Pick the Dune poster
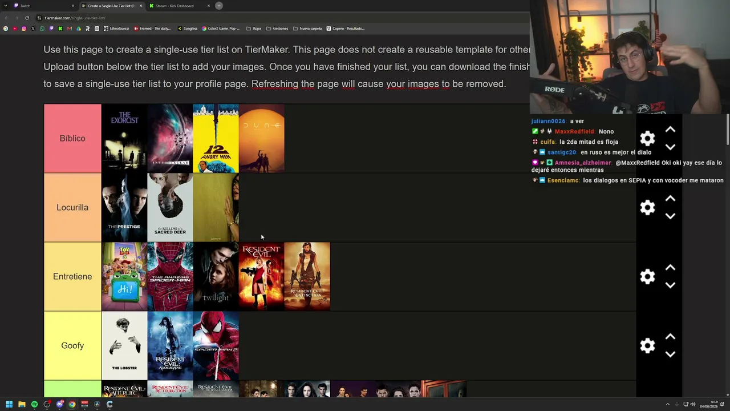Viewport: 730px width, 411px height. (x=261, y=139)
